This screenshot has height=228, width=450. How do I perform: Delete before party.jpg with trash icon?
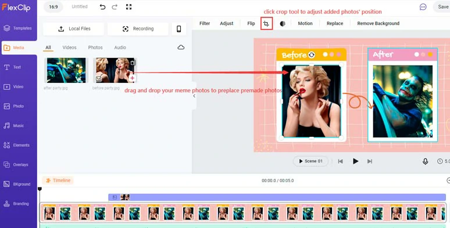[x=132, y=63]
